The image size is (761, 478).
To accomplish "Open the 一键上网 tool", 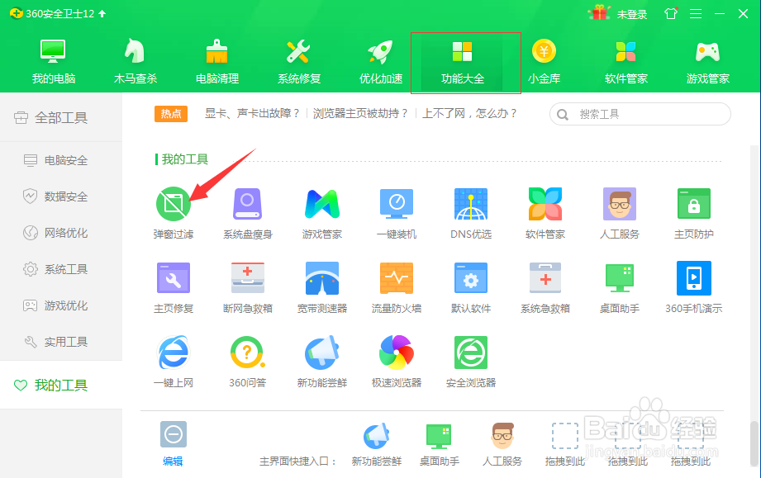I will (174, 361).
